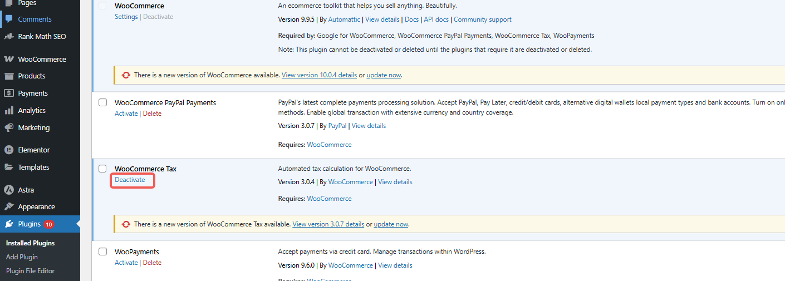Open the Templates folder menu item
Screen dimensions: 785x281
pos(33,167)
